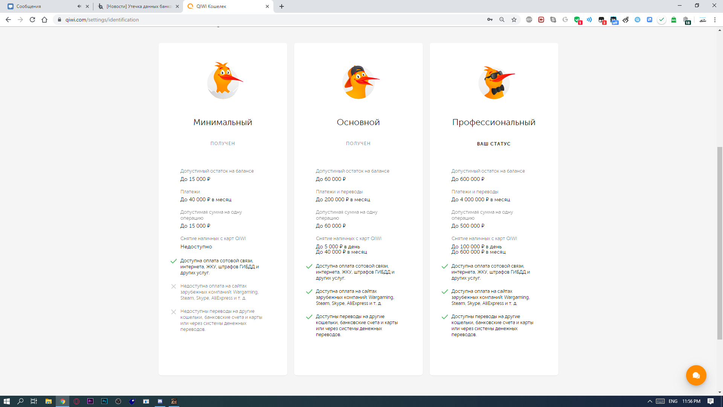Open the Windows notification center

pos(711,401)
